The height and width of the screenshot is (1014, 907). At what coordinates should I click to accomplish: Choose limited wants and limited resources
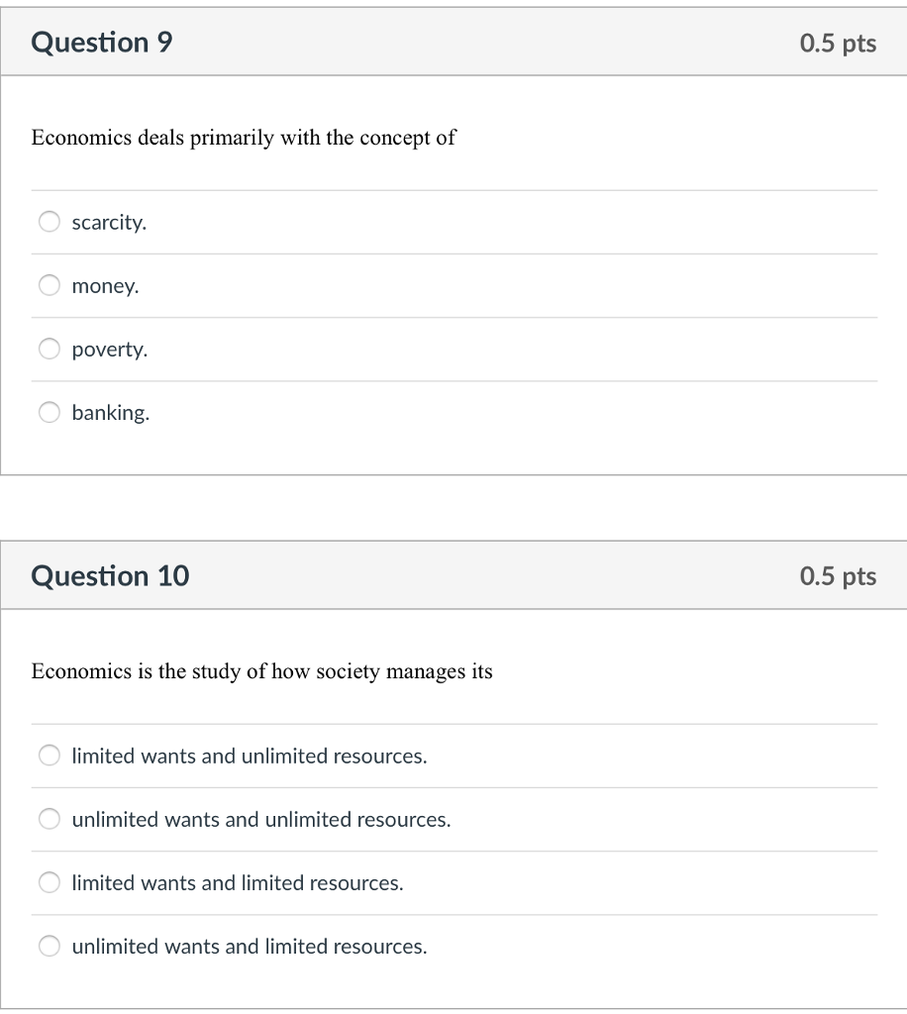(x=49, y=882)
